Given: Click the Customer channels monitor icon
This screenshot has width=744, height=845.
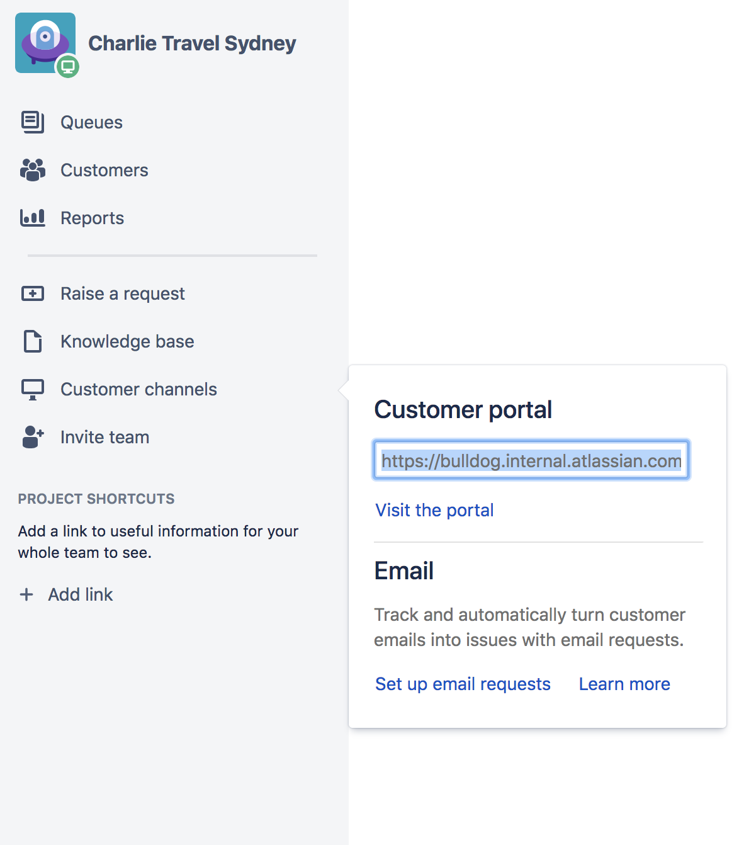Looking at the screenshot, I should point(31,389).
